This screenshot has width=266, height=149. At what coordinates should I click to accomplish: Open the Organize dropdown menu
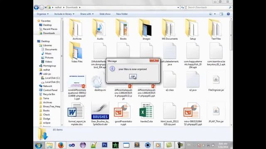click(42, 14)
